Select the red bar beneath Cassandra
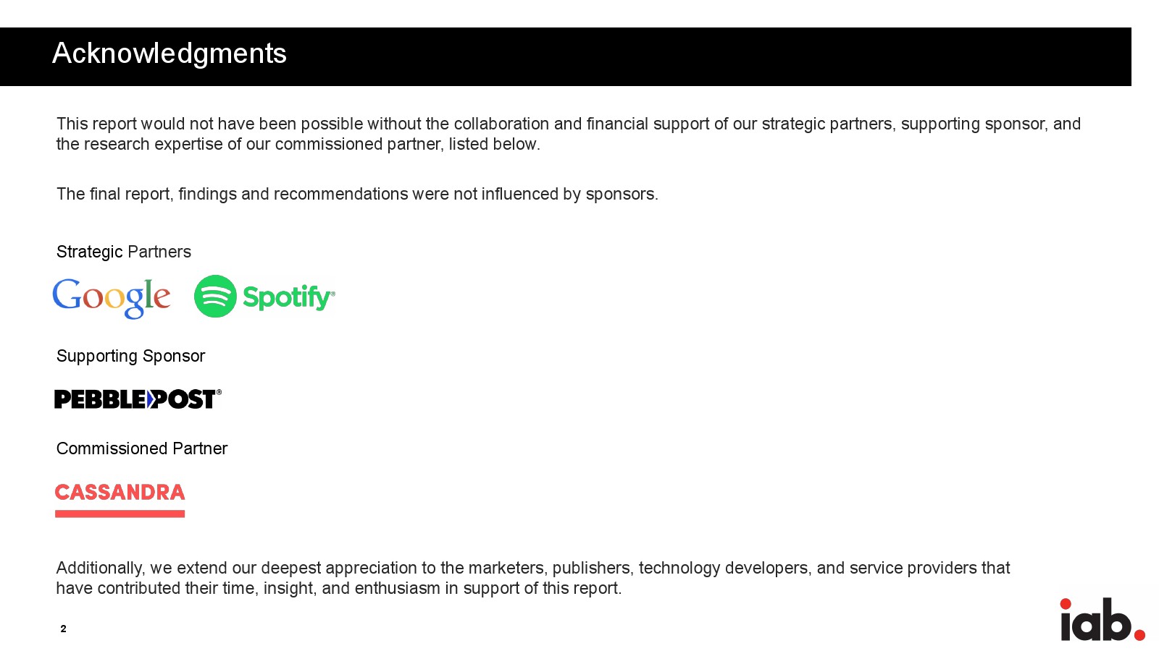Image resolution: width=1159 pixels, height=651 pixels. click(x=120, y=514)
